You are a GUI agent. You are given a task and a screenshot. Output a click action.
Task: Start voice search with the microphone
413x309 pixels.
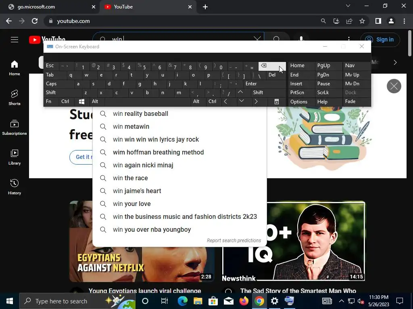point(301,39)
